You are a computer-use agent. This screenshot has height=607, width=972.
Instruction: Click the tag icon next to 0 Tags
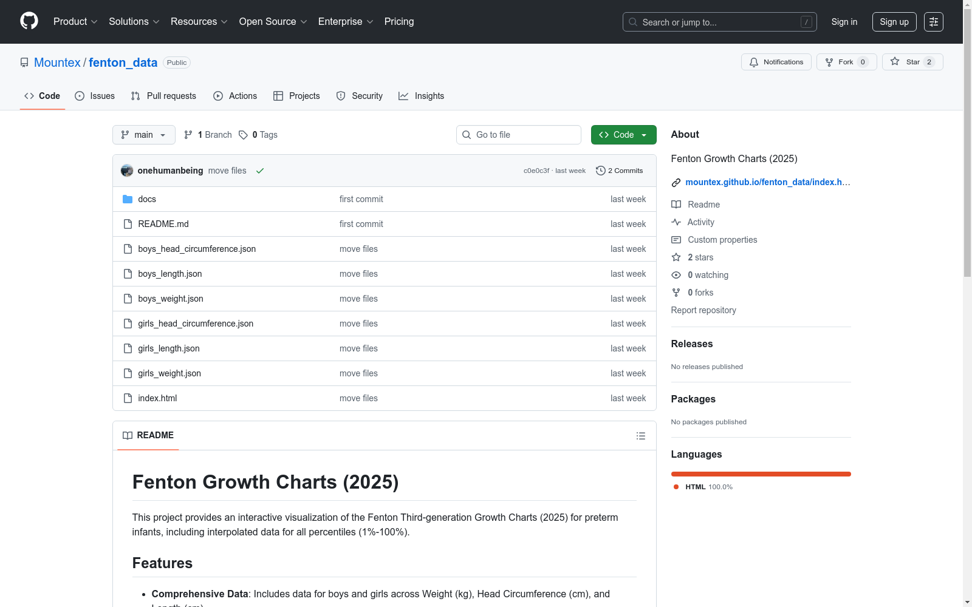coord(243,135)
